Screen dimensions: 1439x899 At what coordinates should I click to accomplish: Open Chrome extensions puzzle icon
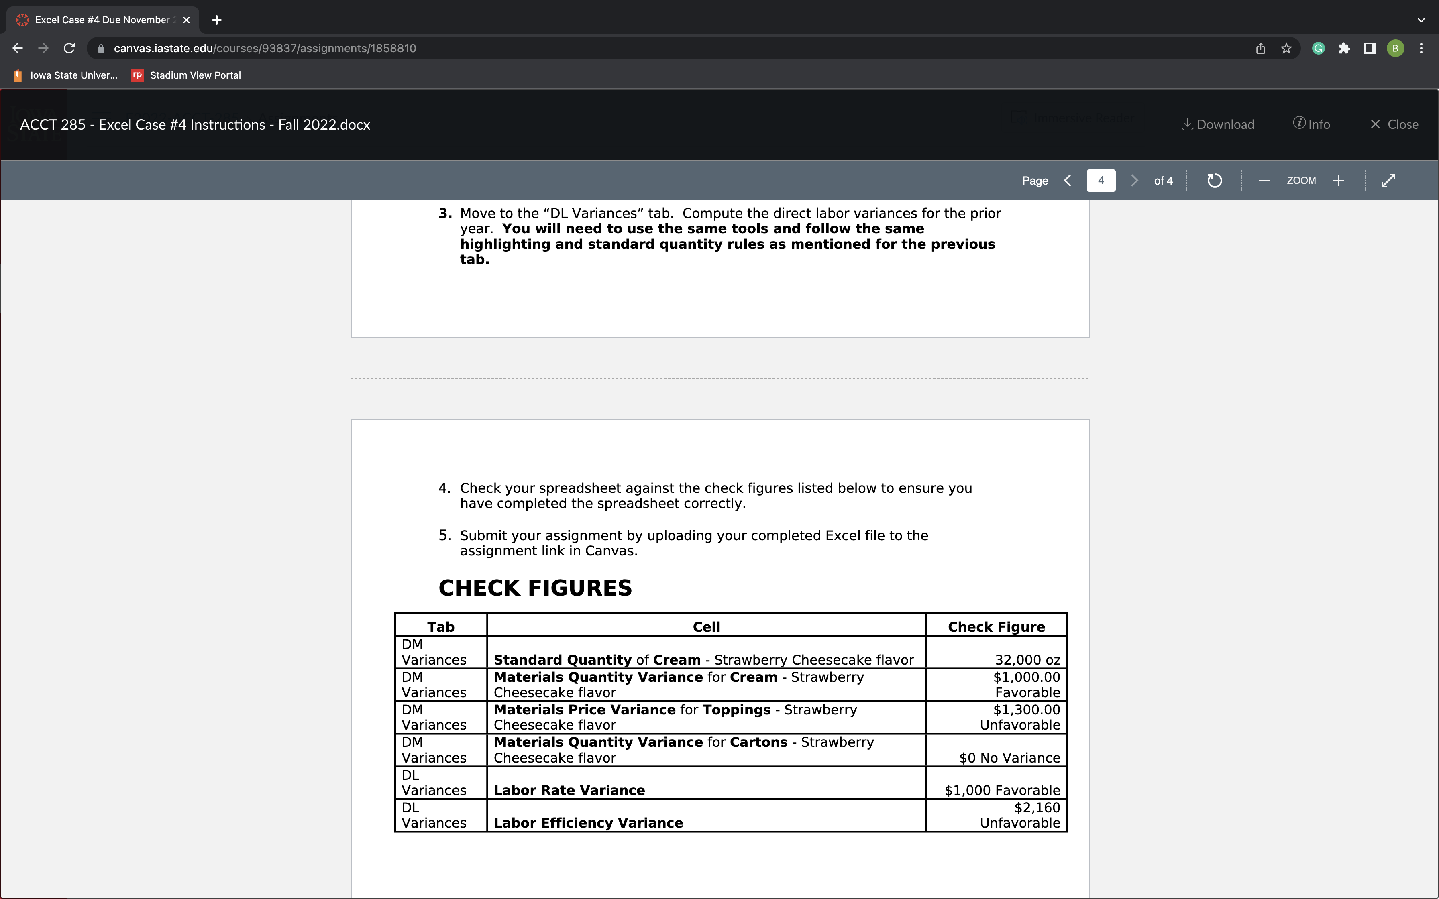tap(1344, 49)
